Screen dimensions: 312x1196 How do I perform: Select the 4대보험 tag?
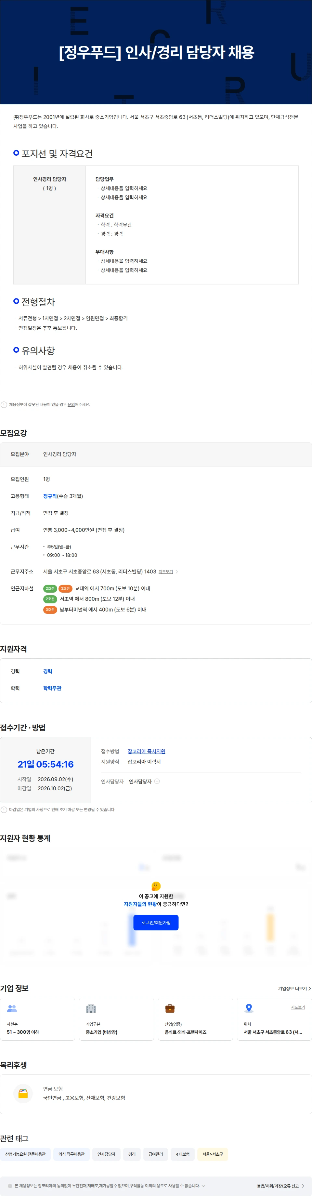pos(182,1154)
